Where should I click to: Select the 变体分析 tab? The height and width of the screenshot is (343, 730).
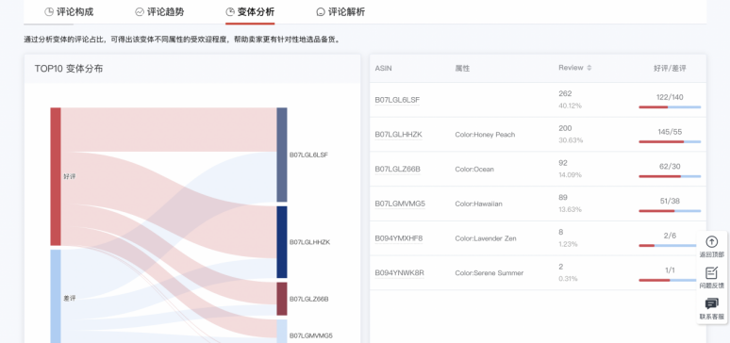pyautogui.click(x=250, y=12)
